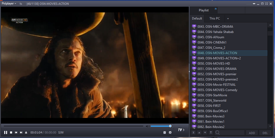The image size is (275, 138).
Task: Select the Default playlist tab
Action: pyautogui.click(x=197, y=18)
